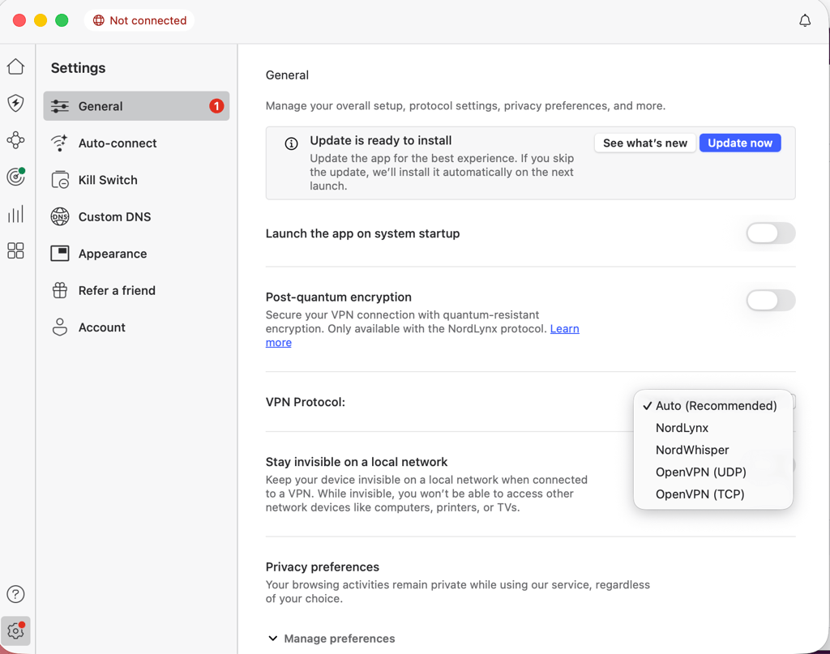Click the Account person icon
Viewport: 830px width, 654px height.
(x=60, y=327)
